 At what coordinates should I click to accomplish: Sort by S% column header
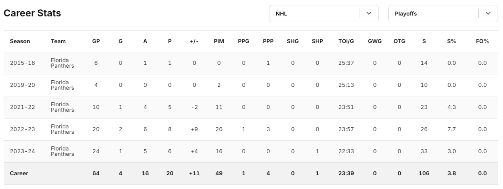451,41
